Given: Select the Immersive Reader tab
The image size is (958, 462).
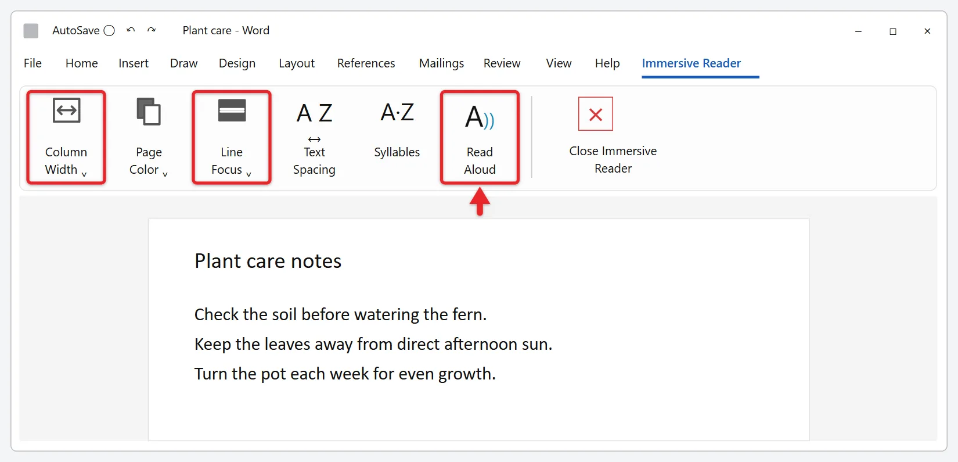Looking at the screenshot, I should (692, 63).
